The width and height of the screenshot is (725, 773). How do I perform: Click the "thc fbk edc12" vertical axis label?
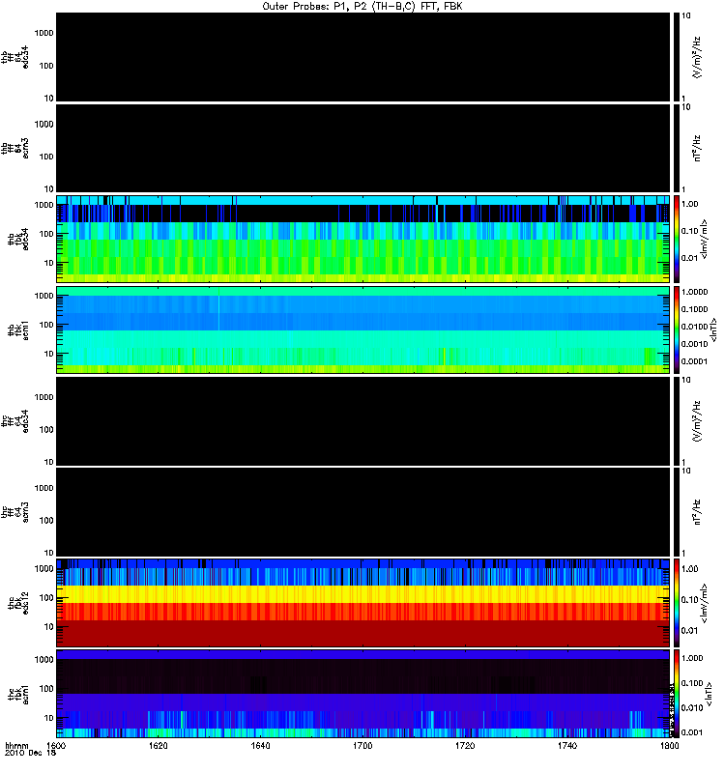coord(17,602)
